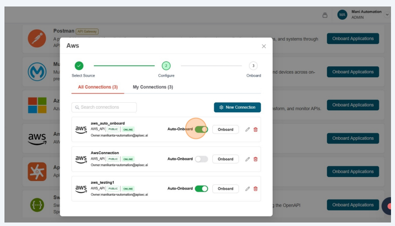
Task: Switch to My Connections (3) tab
Action: [x=153, y=87]
